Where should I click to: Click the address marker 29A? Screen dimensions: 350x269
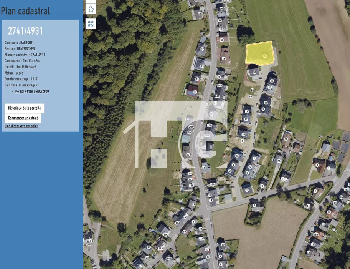tap(191, 127)
